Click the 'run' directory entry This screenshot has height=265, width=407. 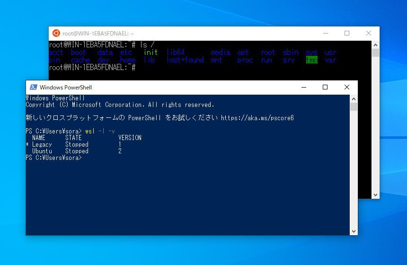click(x=266, y=60)
